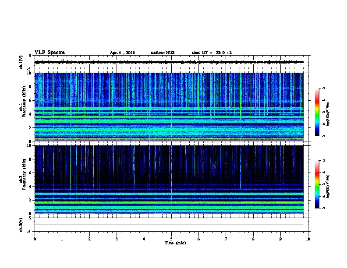
Task: Click the "Time (min)" axis label
Action: click(x=175, y=243)
